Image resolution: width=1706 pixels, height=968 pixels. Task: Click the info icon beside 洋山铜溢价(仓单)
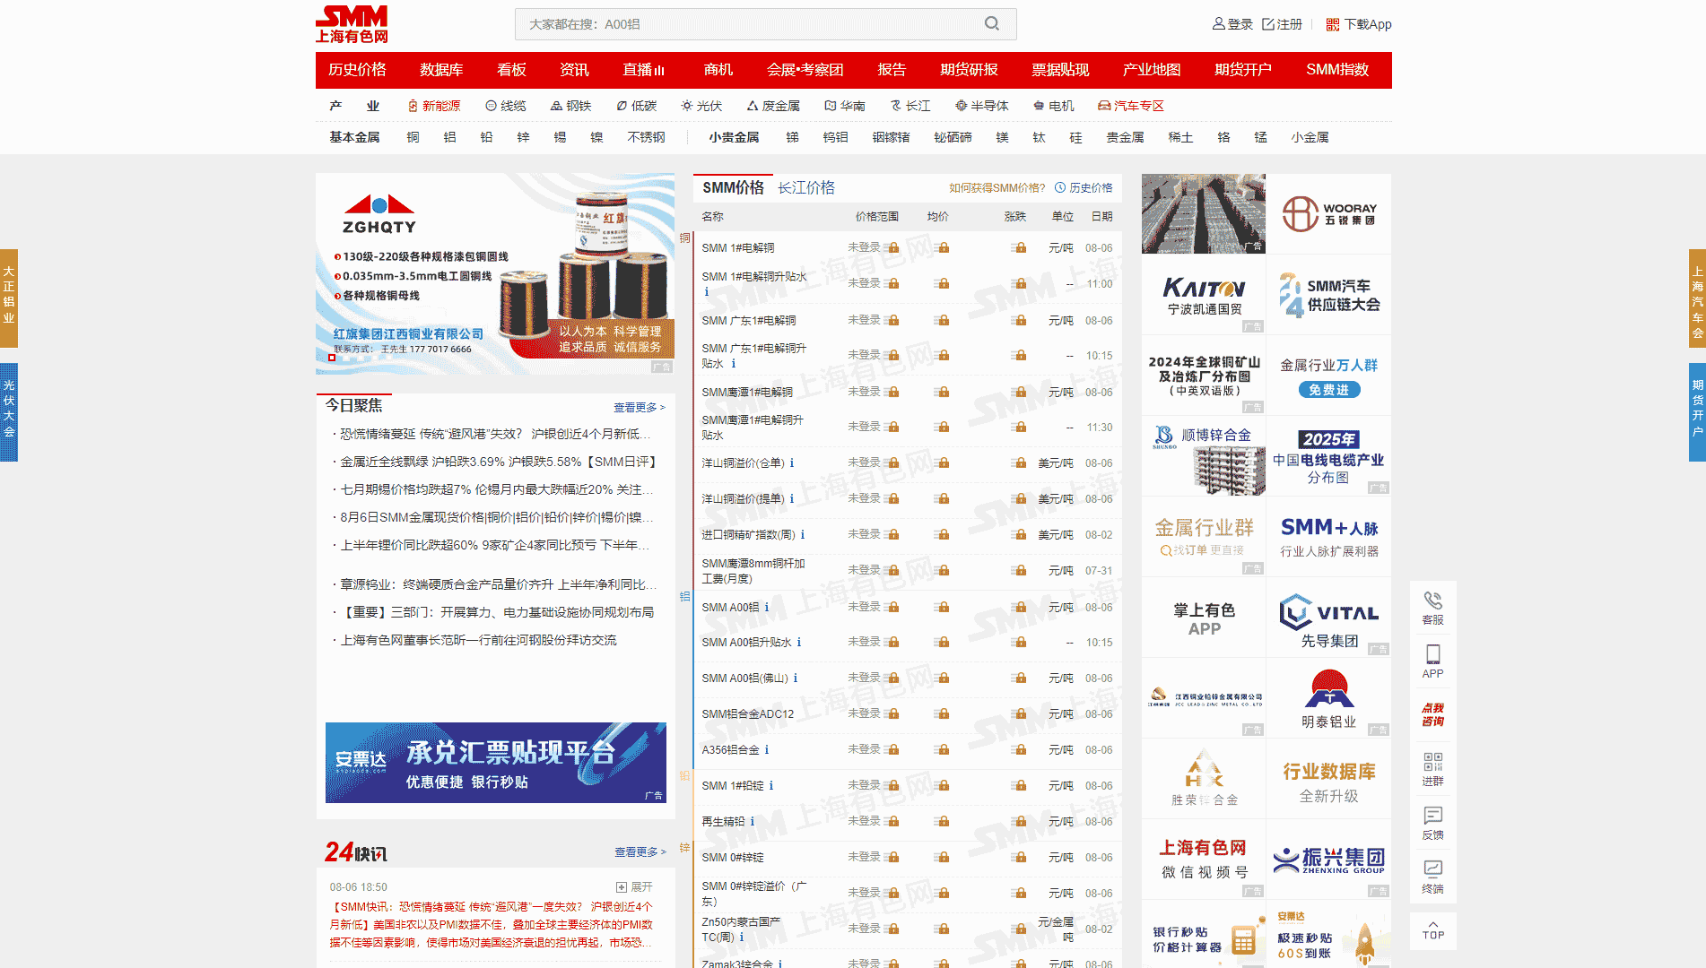(x=792, y=463)
